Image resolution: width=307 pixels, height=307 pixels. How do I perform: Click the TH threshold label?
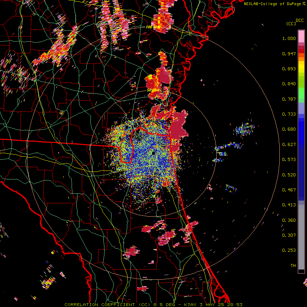click(293, 266)
